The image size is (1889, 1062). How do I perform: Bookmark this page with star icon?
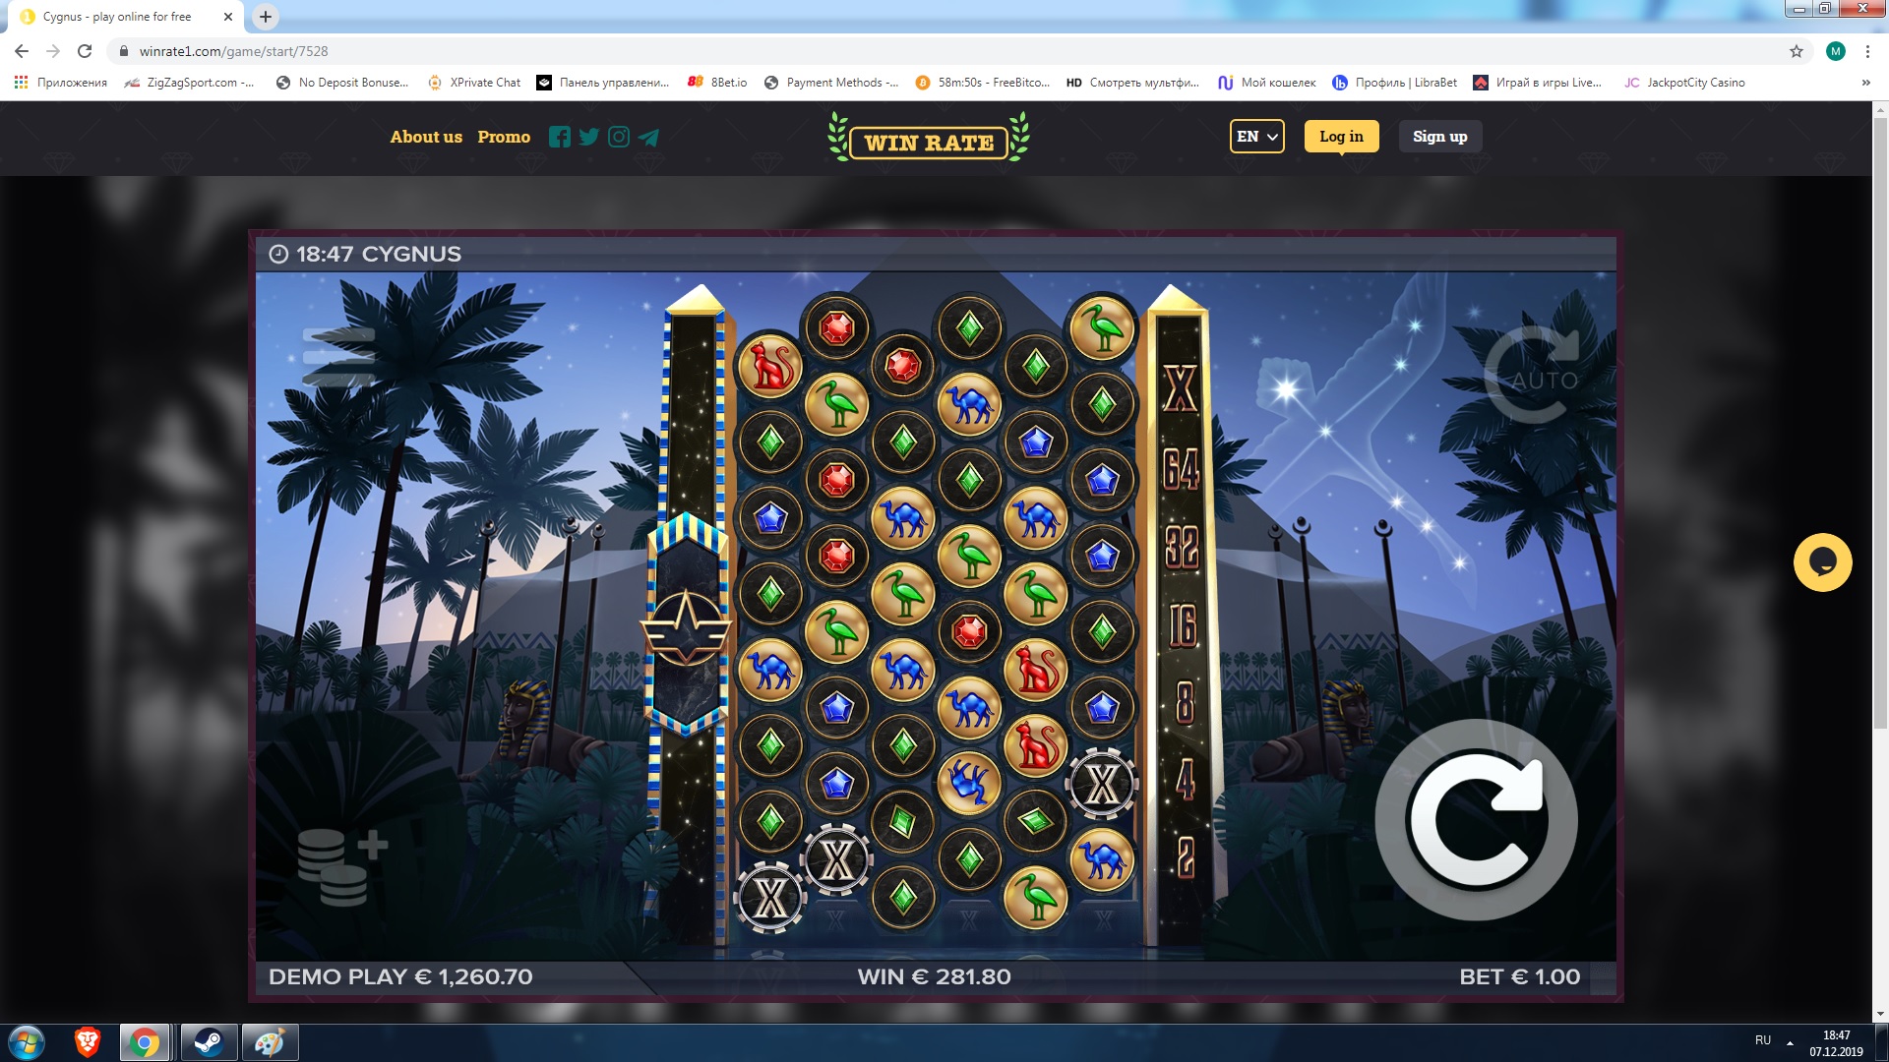1796,51
